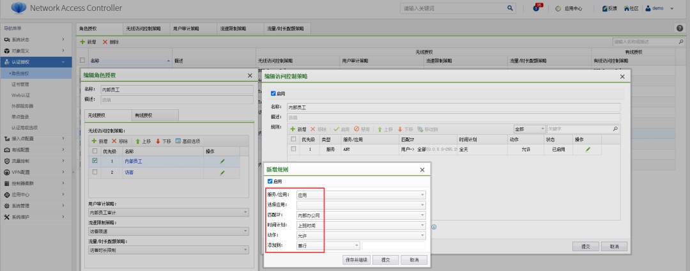Image resolution: width=690 pixels, height=271 pixels.
Task: Click 高级选项 in wireless policy toolbar
Action: tap(188, 141)
